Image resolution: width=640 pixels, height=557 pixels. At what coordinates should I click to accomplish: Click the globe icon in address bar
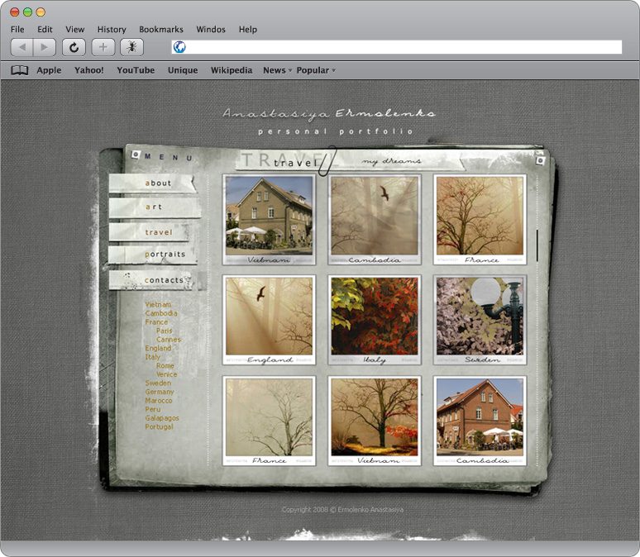[x=179, y=47]
